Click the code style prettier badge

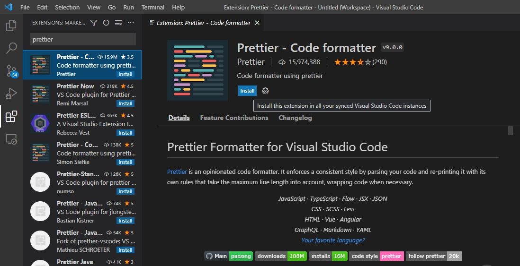tap(377, 256)
